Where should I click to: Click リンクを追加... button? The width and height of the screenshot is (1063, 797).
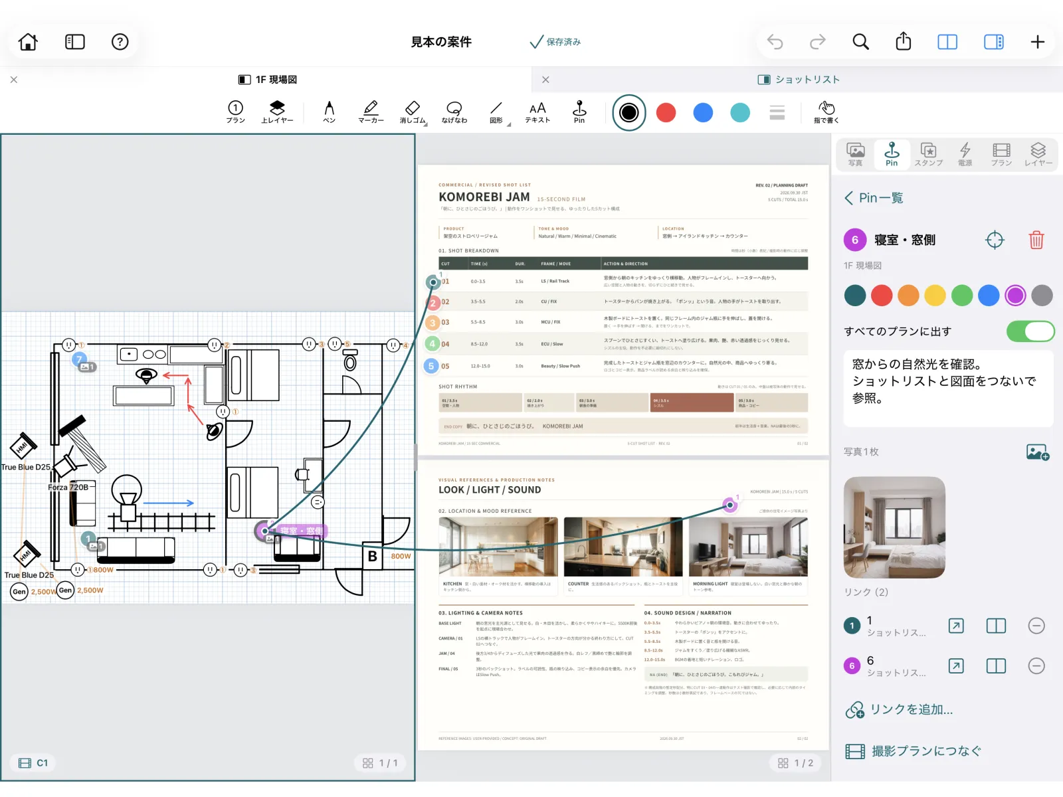899,709
